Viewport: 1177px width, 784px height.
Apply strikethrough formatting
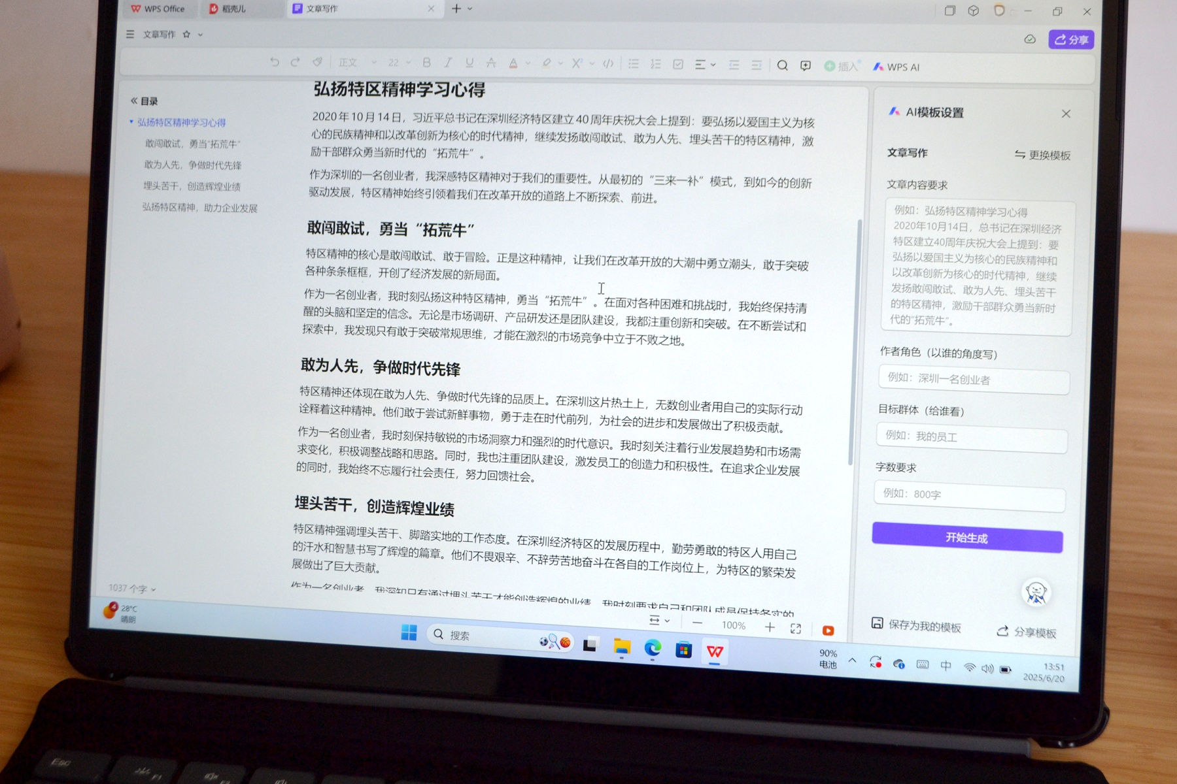491,63
